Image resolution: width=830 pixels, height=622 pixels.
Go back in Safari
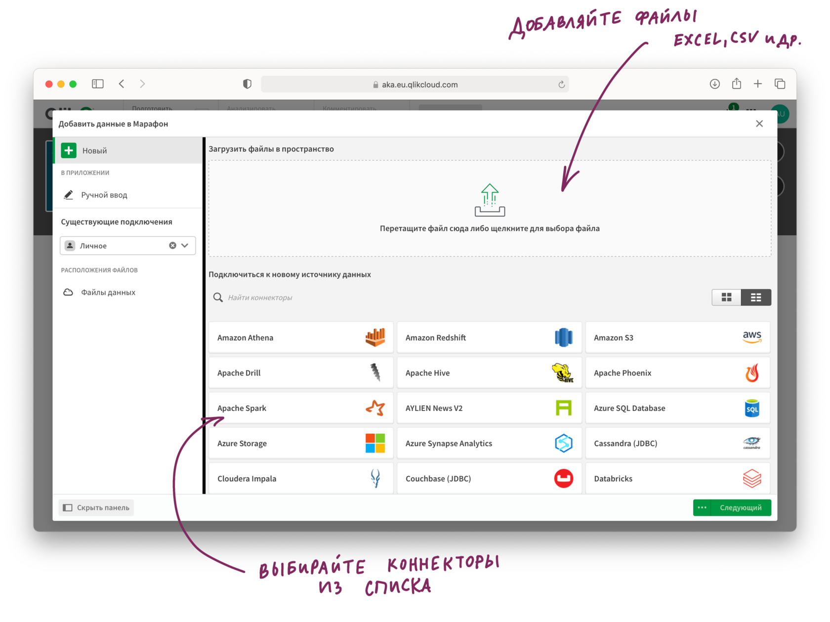[122, 84]
